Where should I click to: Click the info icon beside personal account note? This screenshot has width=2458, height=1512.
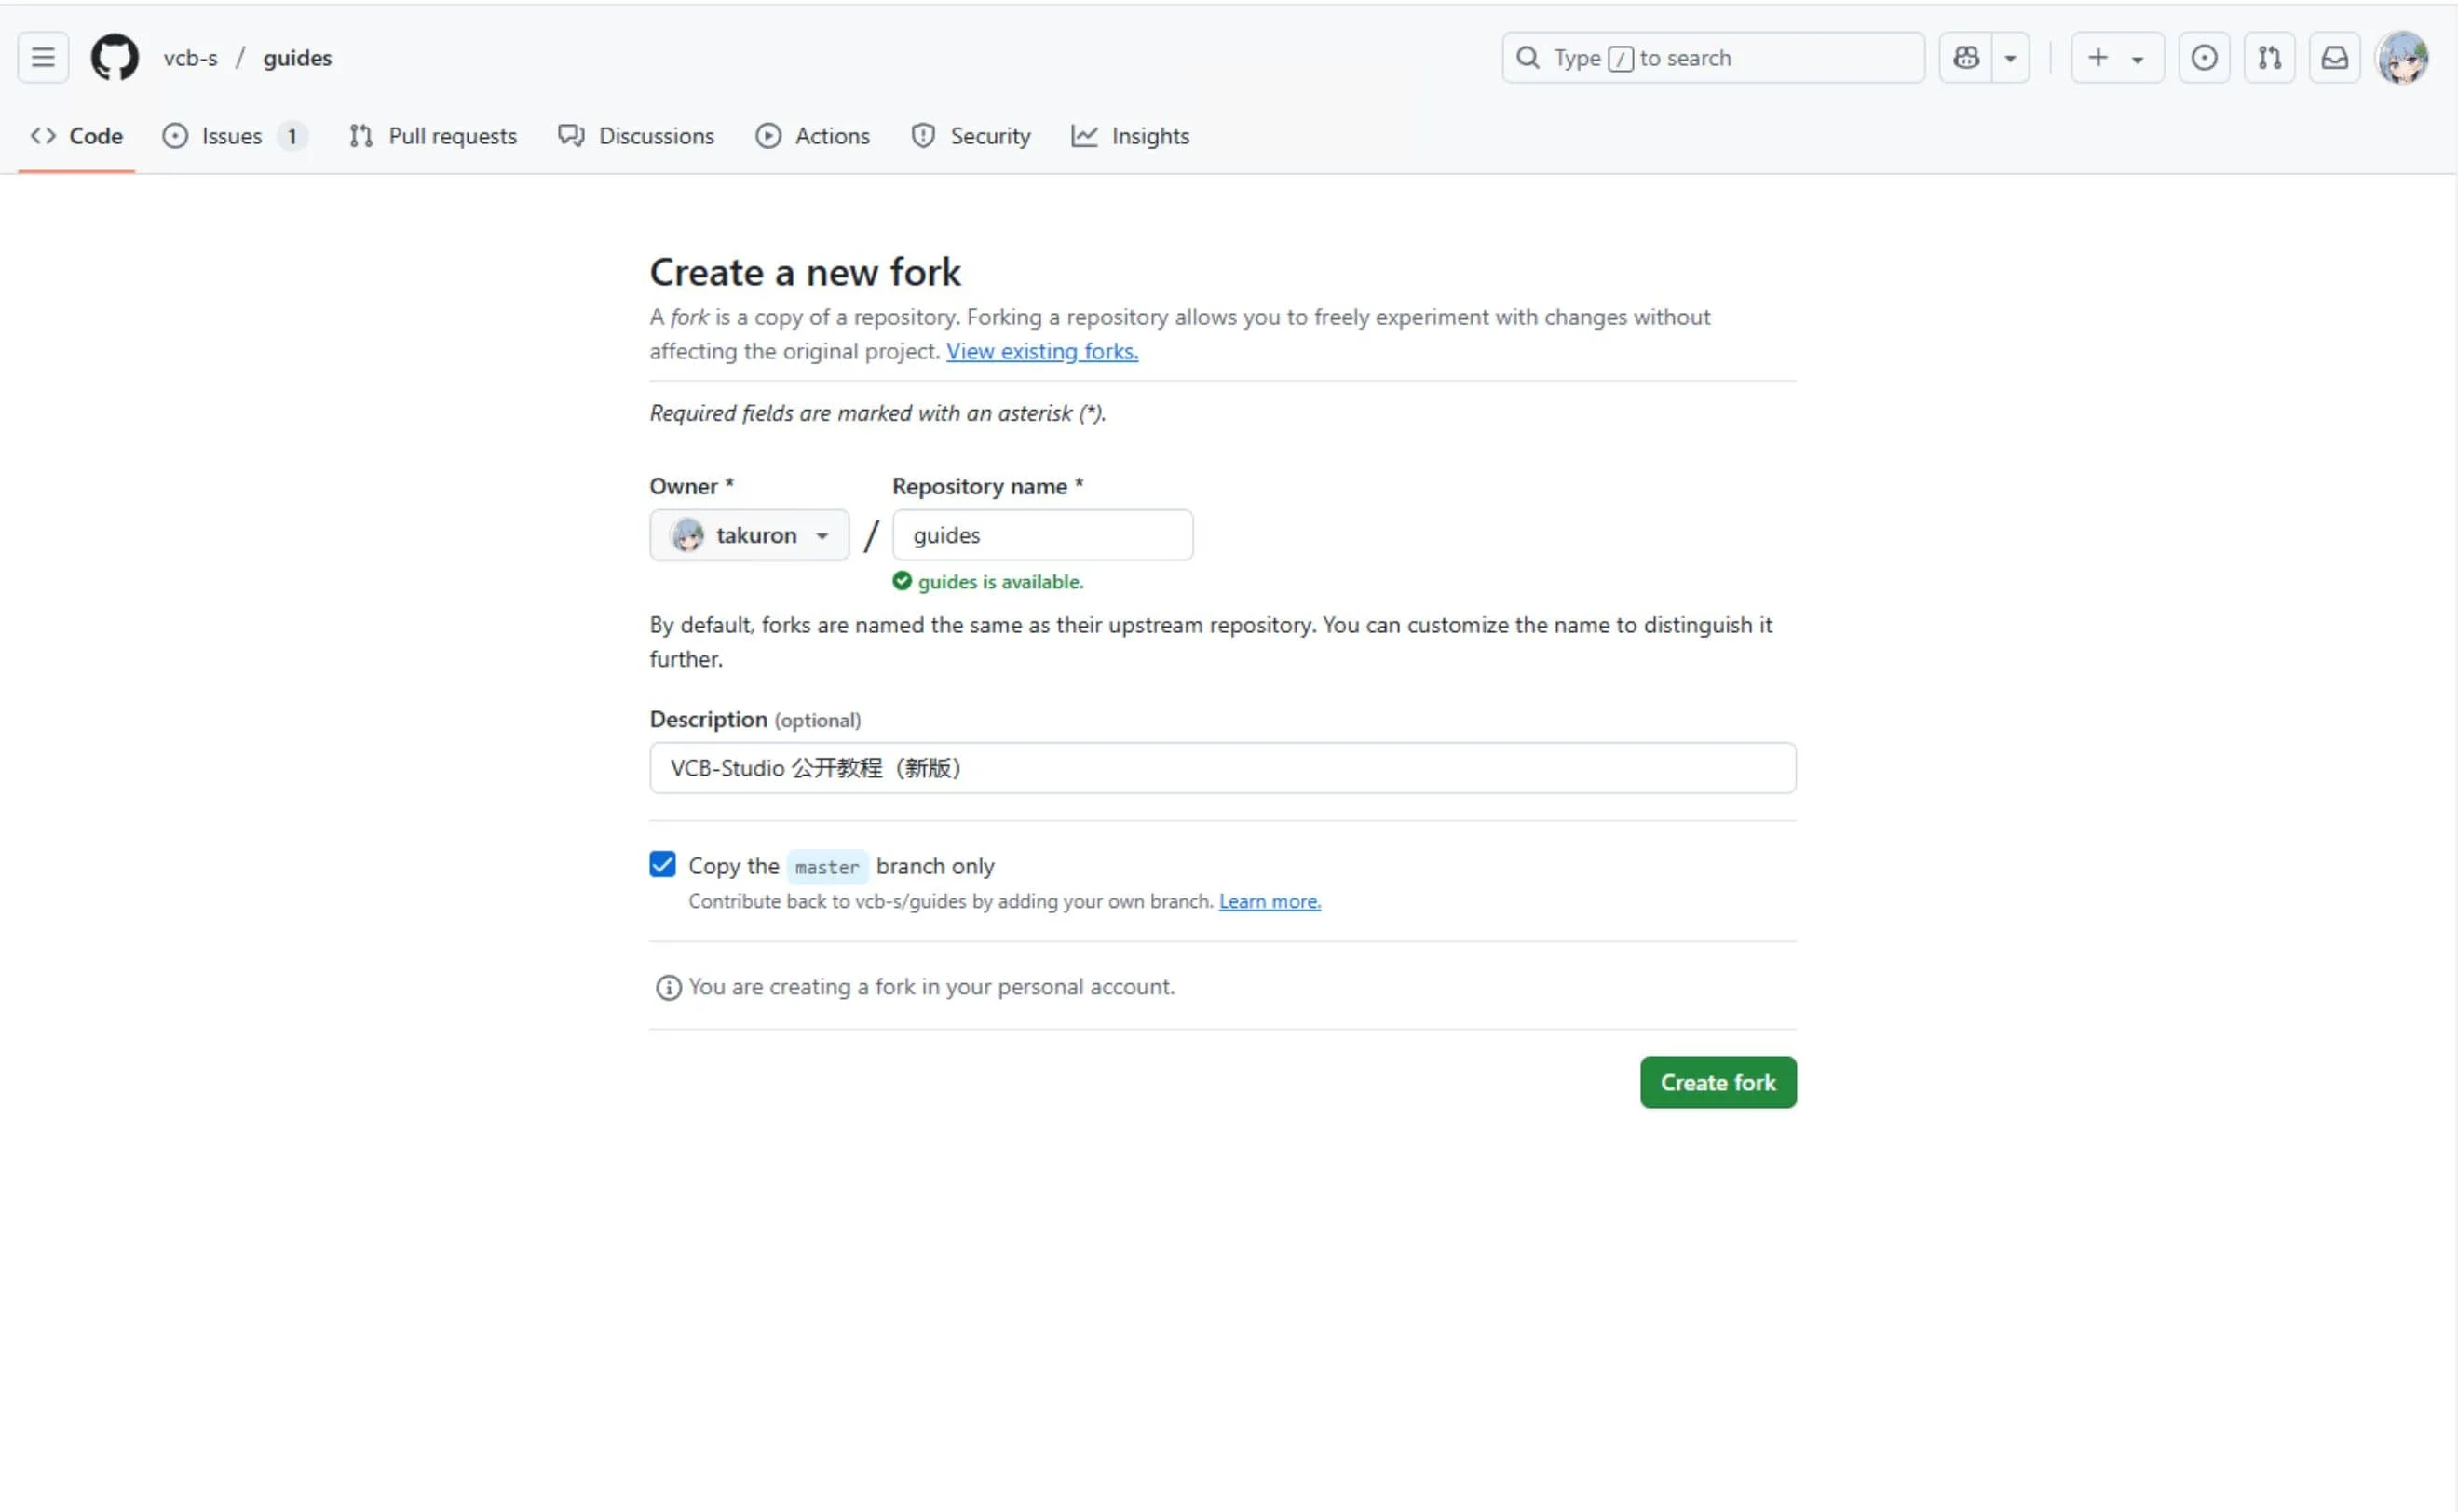[668, 988]
